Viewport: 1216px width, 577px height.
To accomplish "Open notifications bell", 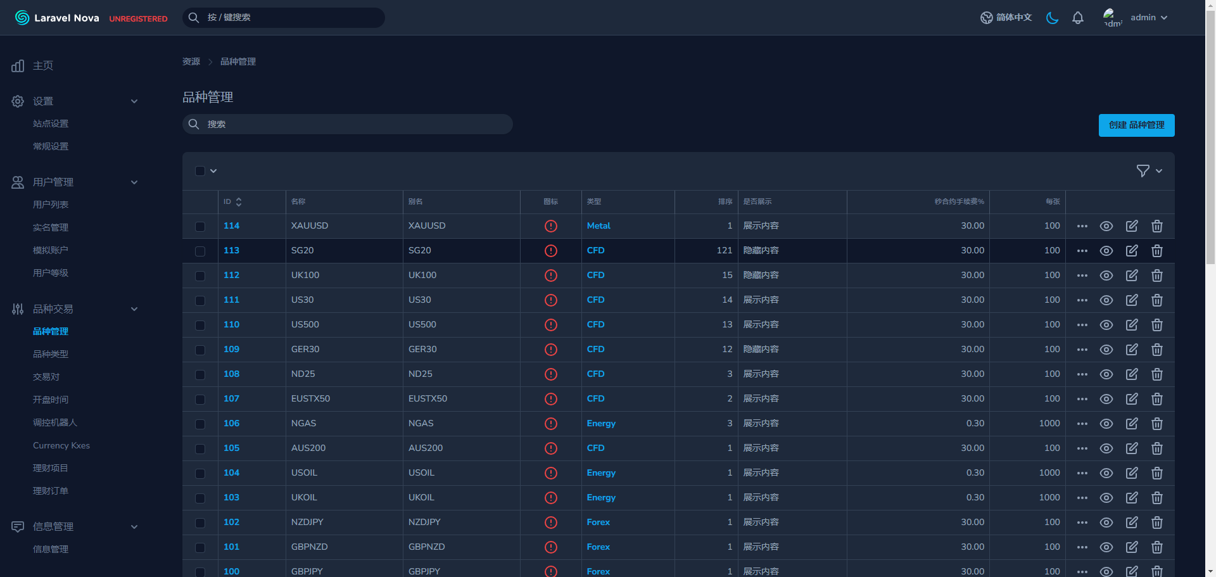I will [x=1077, y=18].
